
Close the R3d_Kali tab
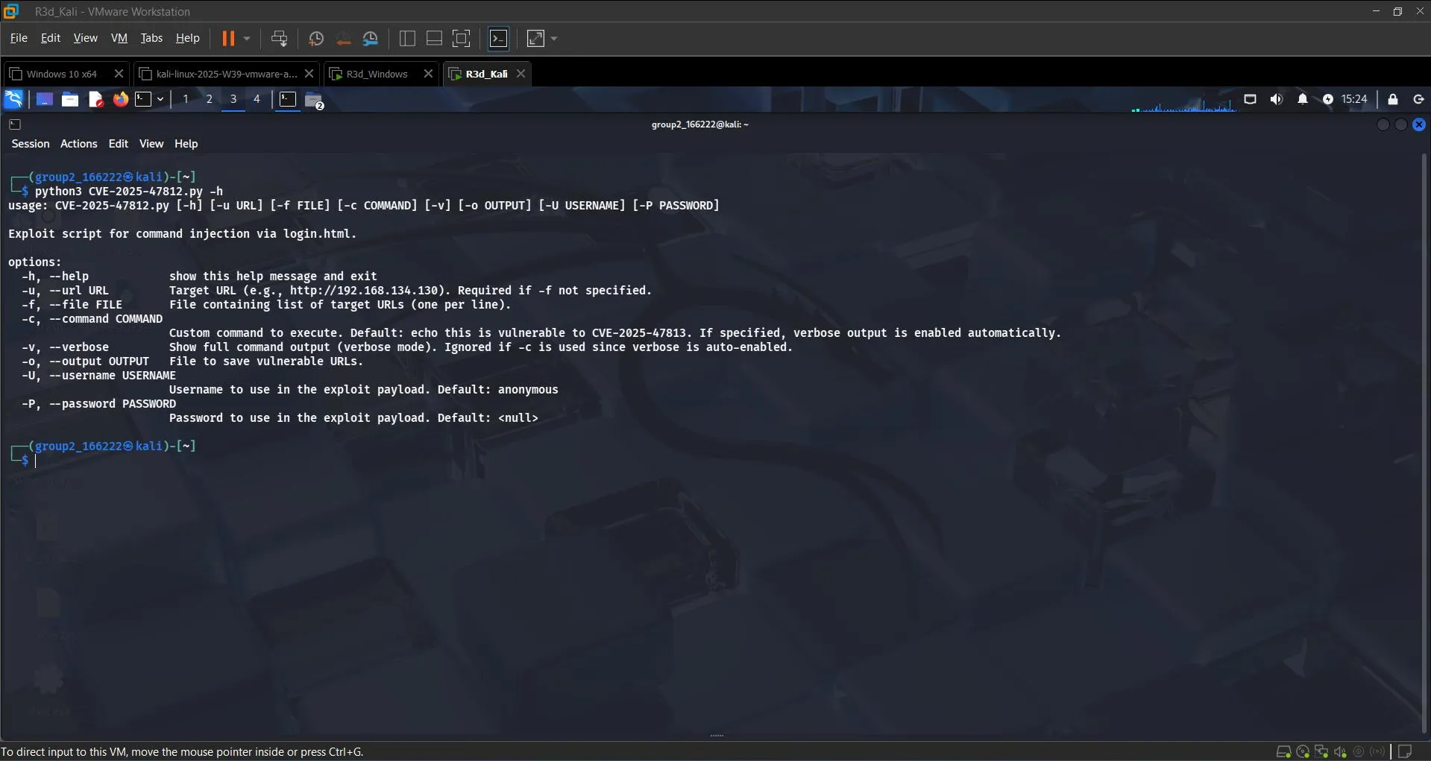(521, 74)
